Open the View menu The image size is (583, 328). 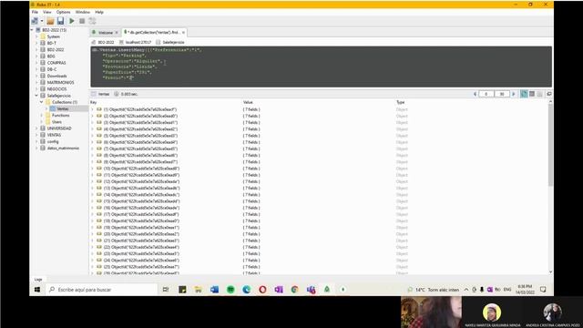[x=47, y=12]
